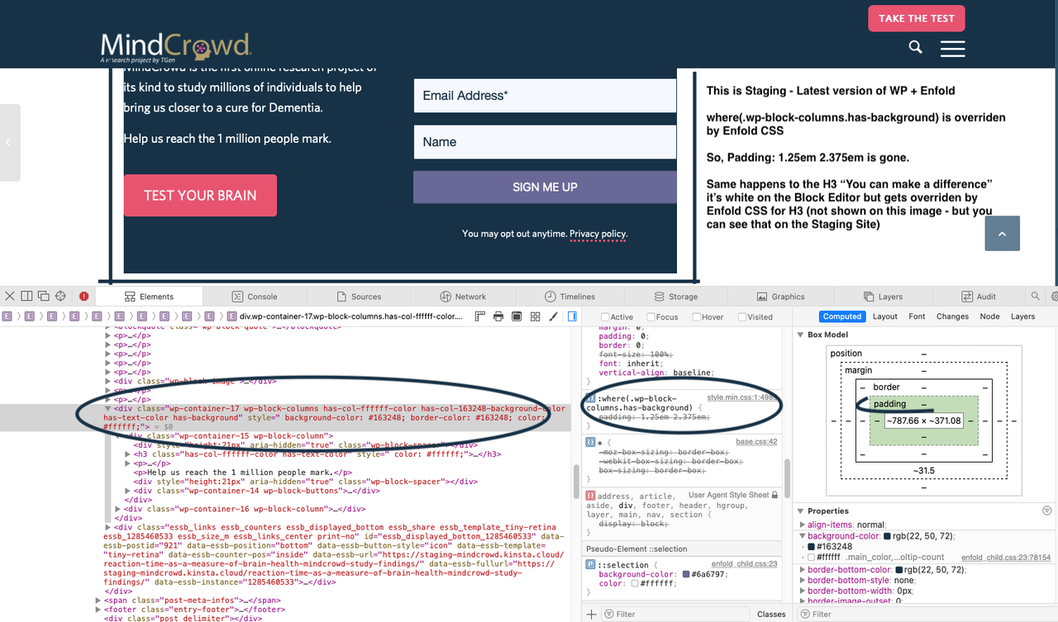
Task: Open the Timelines tab
Action: click(x=570, y=297)
